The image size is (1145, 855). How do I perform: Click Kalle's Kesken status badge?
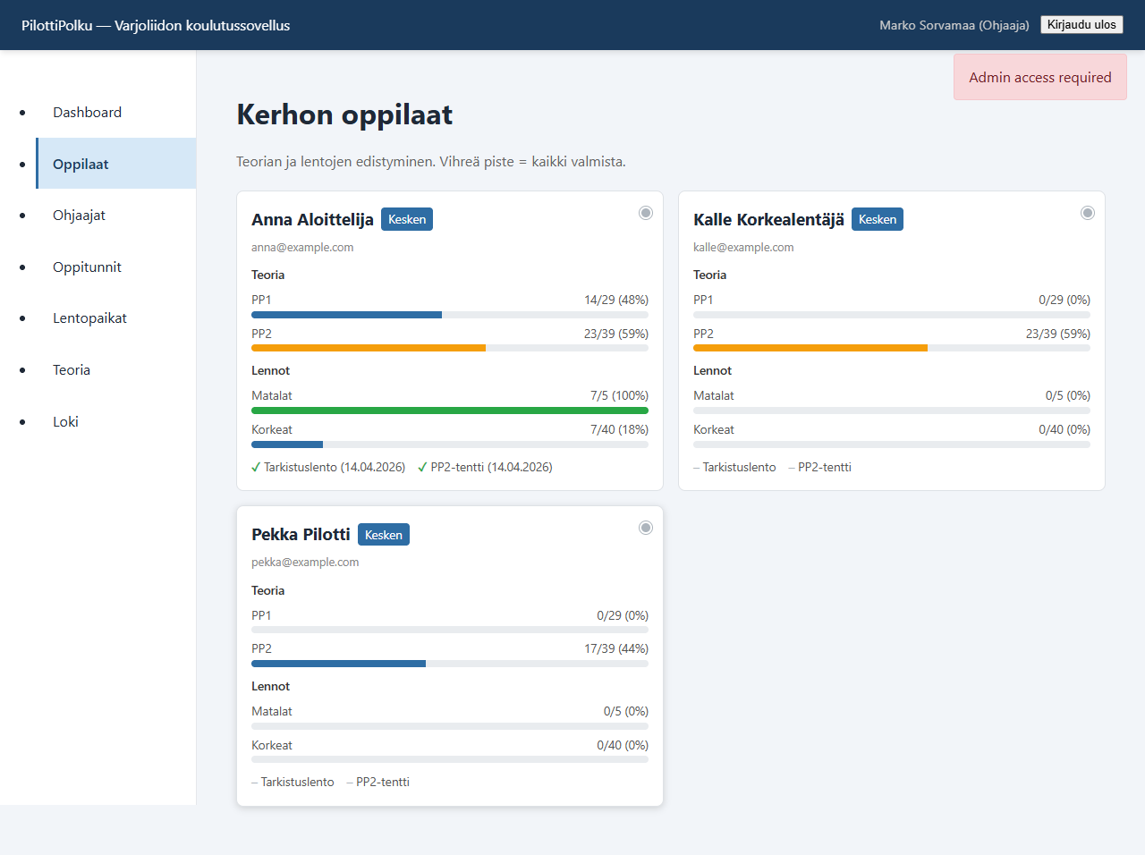click(877, 219)
